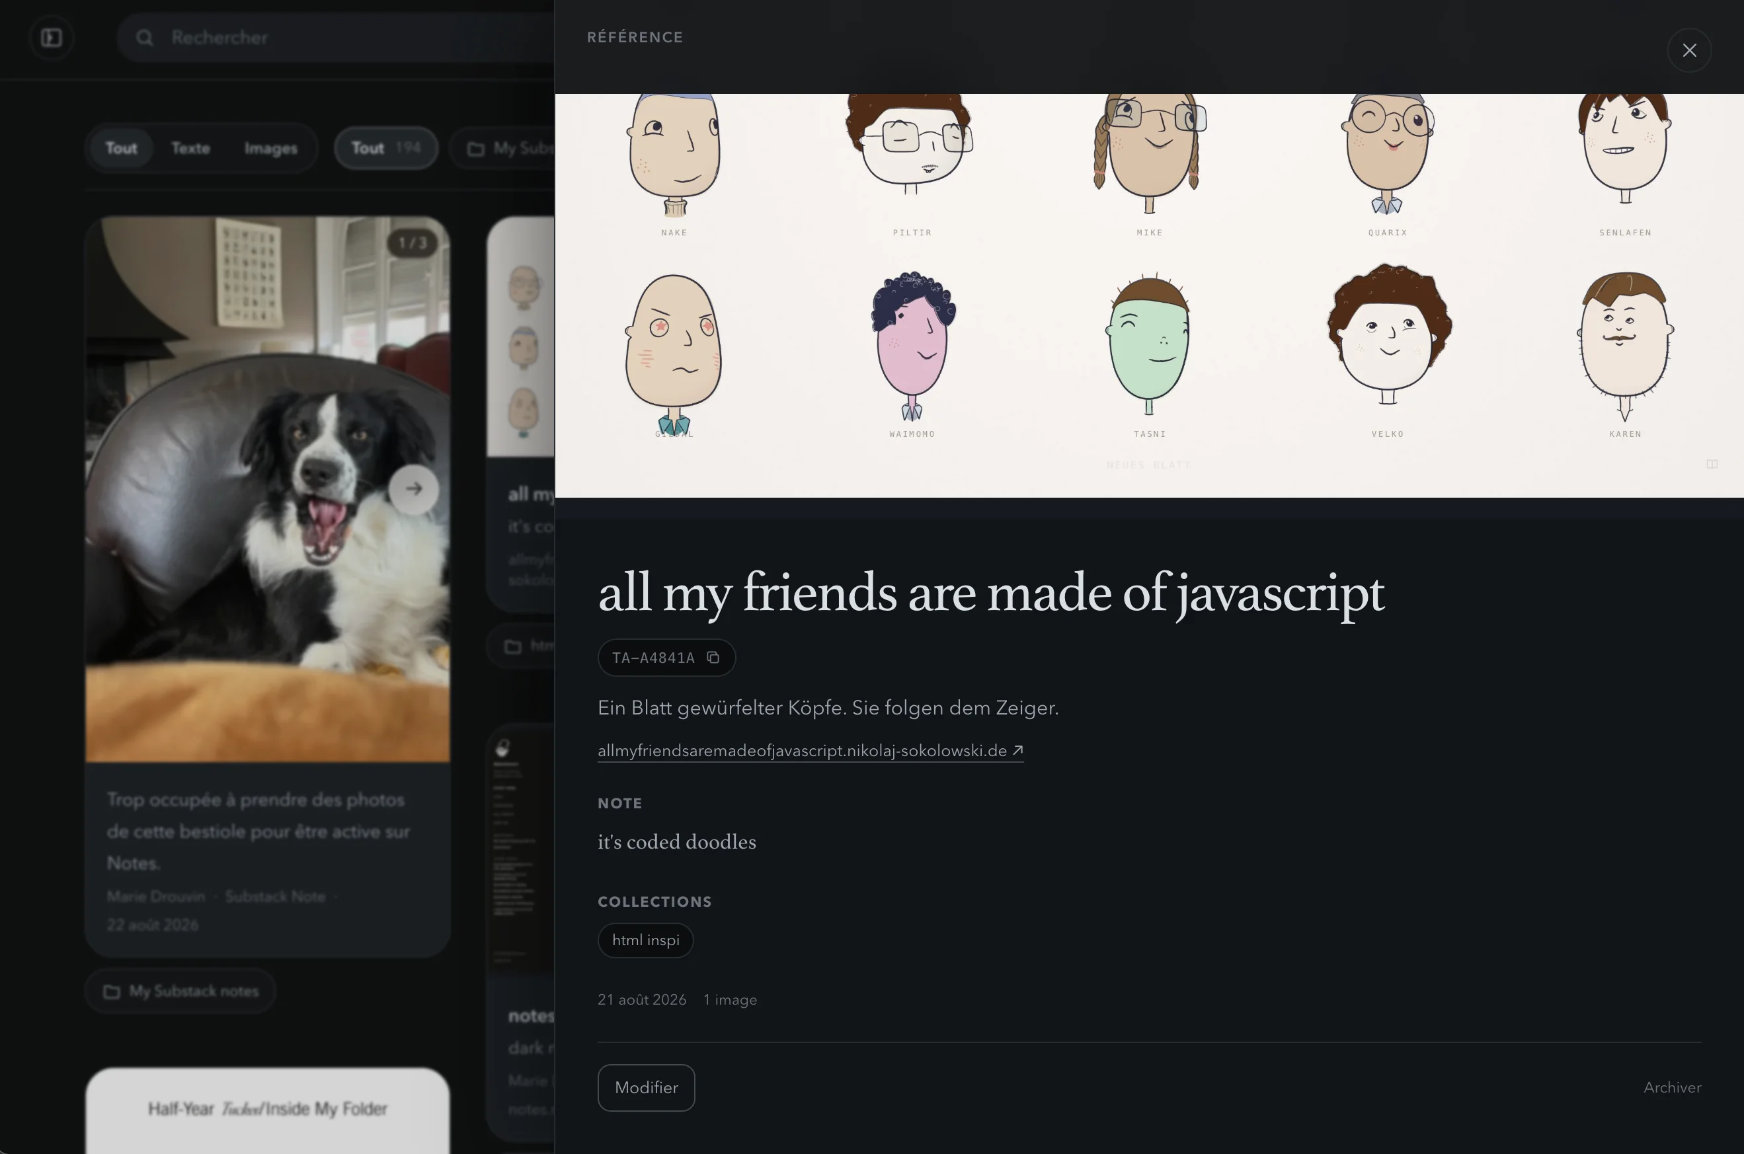Screen dimensions: 1744x1154
Task: Select the Tout 194 collection pill
Action: pyautogui.click(x=386, y=148)
